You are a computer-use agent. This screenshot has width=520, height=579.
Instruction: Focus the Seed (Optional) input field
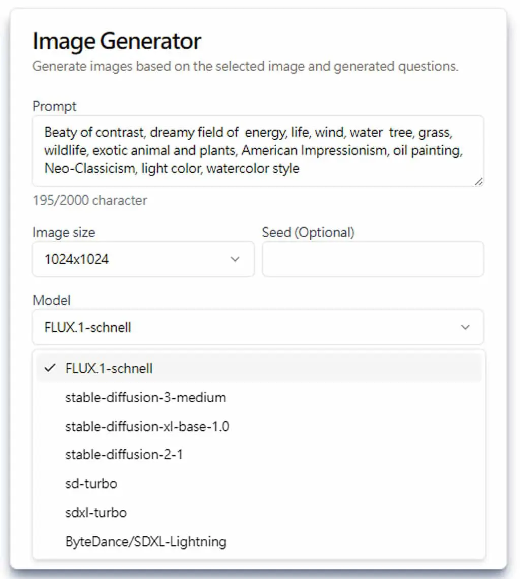373,259
